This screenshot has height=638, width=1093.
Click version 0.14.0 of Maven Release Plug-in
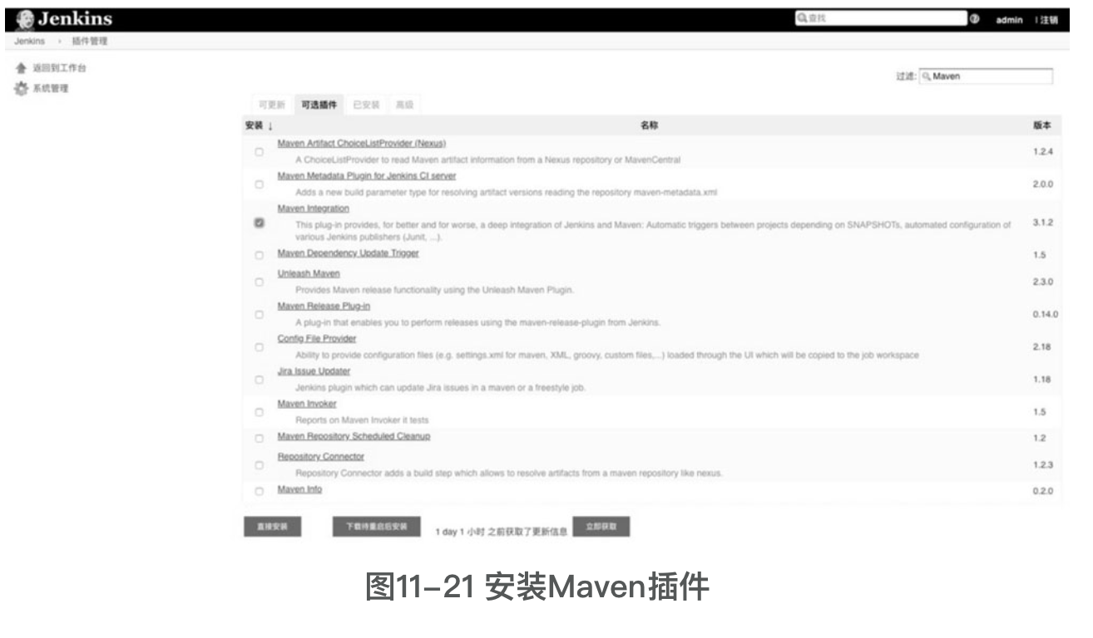tap(1045, 315)
